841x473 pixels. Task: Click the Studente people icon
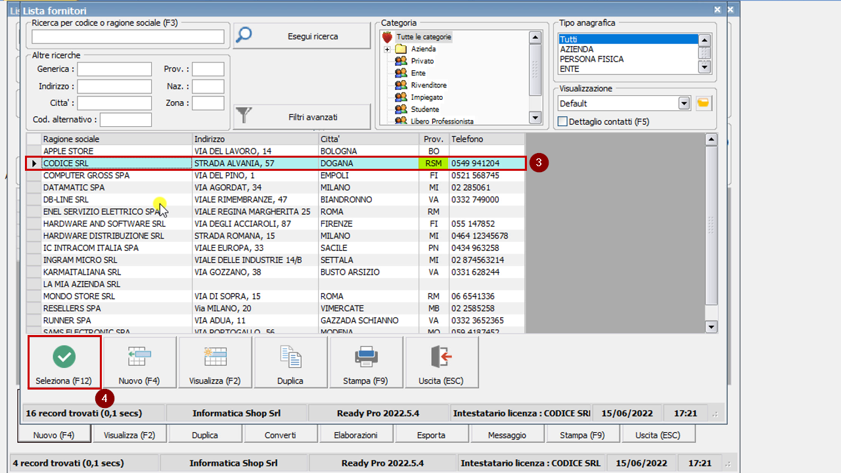(401, 109)
